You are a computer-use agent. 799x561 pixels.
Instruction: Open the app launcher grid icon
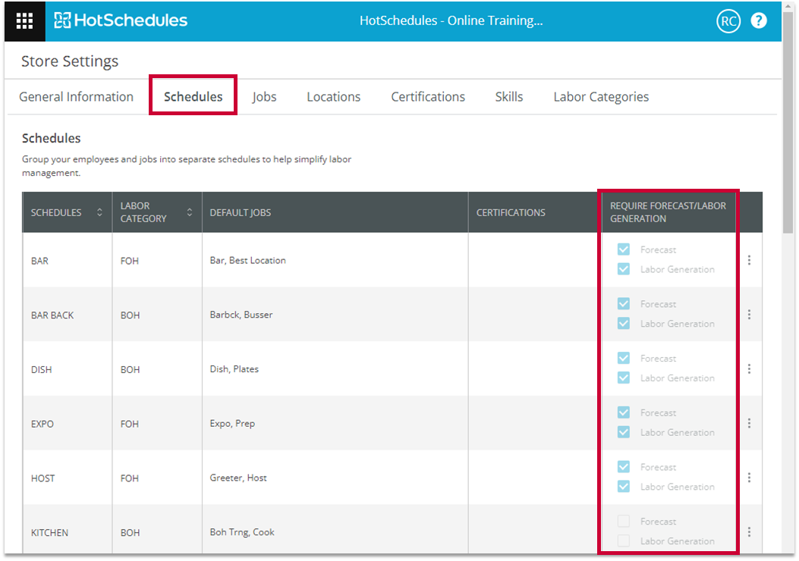[x=24, y=20]
